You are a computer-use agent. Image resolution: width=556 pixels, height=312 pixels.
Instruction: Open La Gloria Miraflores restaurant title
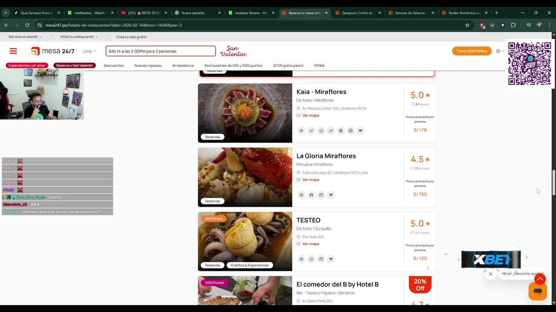coord(326,156)
